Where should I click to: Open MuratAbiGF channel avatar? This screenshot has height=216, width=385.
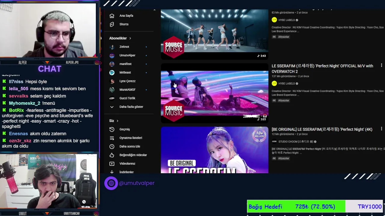112,90
